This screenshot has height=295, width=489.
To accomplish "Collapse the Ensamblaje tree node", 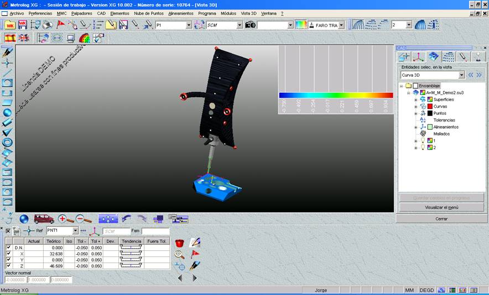I will point(402,86).
